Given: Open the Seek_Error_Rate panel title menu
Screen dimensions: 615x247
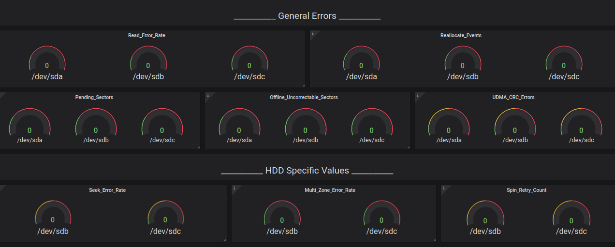Looking at the screenshot, I should pos(107,190).
